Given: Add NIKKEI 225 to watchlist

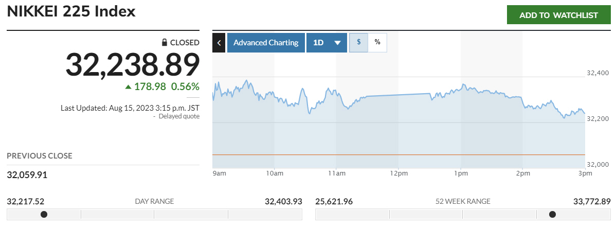Looking at the screenshot, I should 558,15.
